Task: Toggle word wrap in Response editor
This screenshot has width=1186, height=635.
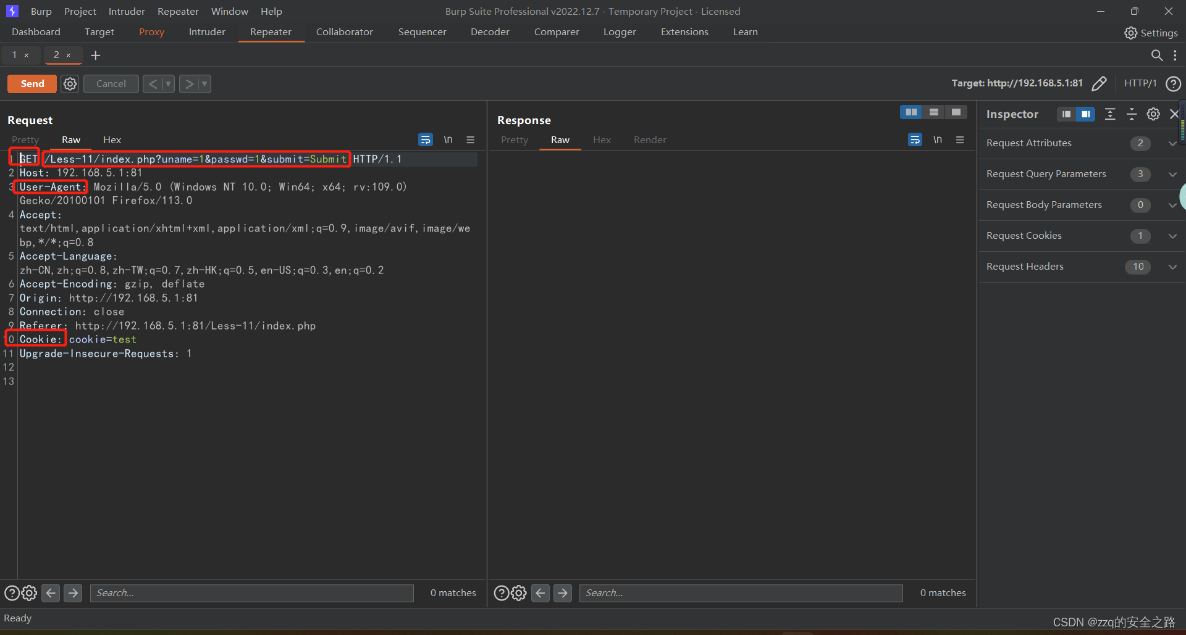Action: 915,140
